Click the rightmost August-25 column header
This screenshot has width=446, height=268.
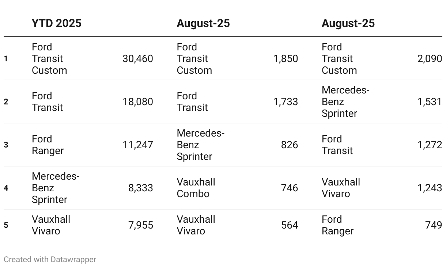[348, 23]
